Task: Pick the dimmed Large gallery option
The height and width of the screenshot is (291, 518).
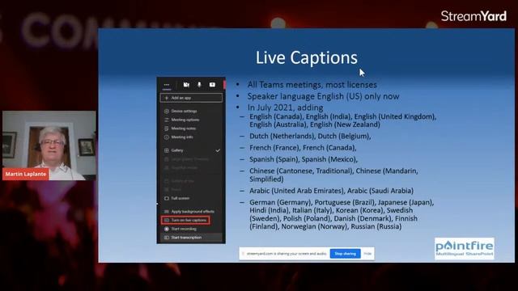Action: (191, 159)
